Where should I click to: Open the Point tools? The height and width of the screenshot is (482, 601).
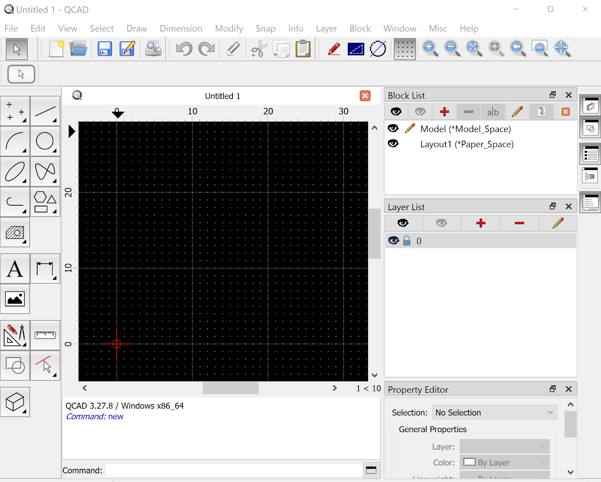point(15,111)
